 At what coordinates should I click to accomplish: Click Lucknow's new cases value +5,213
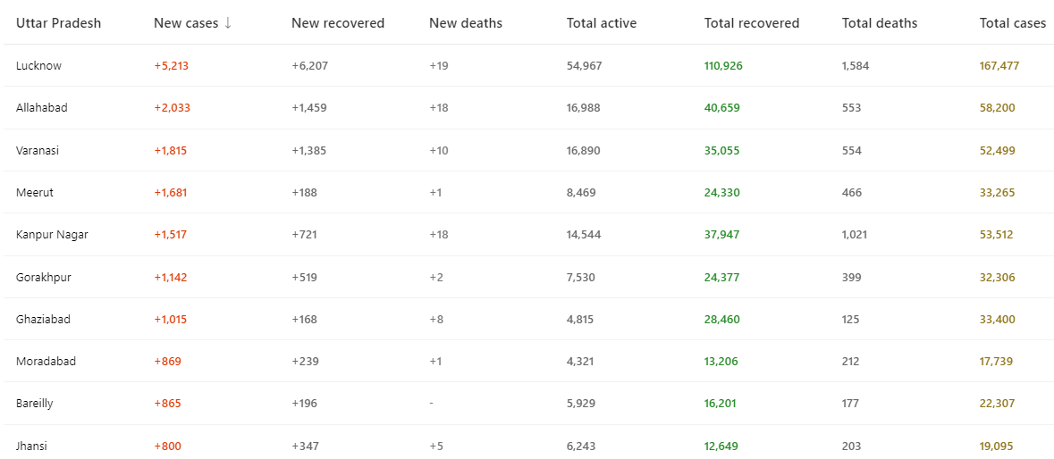click(x=171, y=65)
